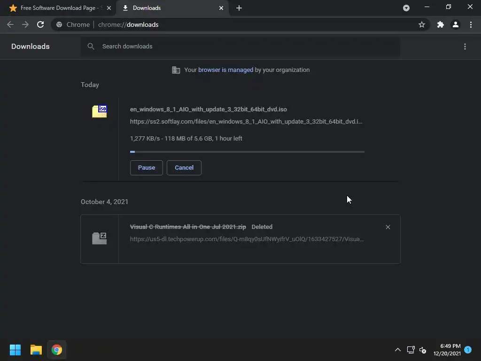Screen dimensions: 481x361
Task: Click the muted volume tray icon
Action: (x=423, y=350)
